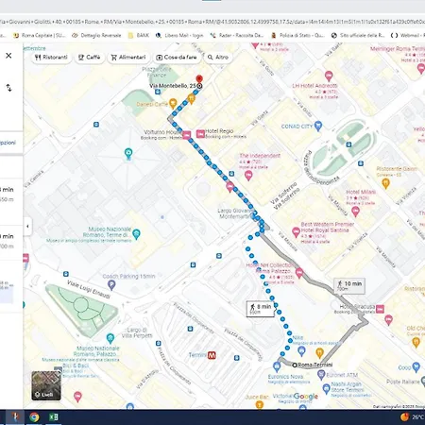Select the 8 min walking route label
This screenshot has height=425, width=425.
point(261,309)
